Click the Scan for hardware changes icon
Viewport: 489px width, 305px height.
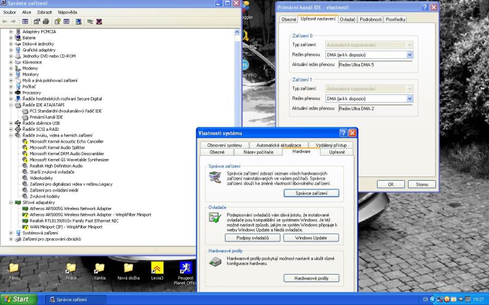78,22
